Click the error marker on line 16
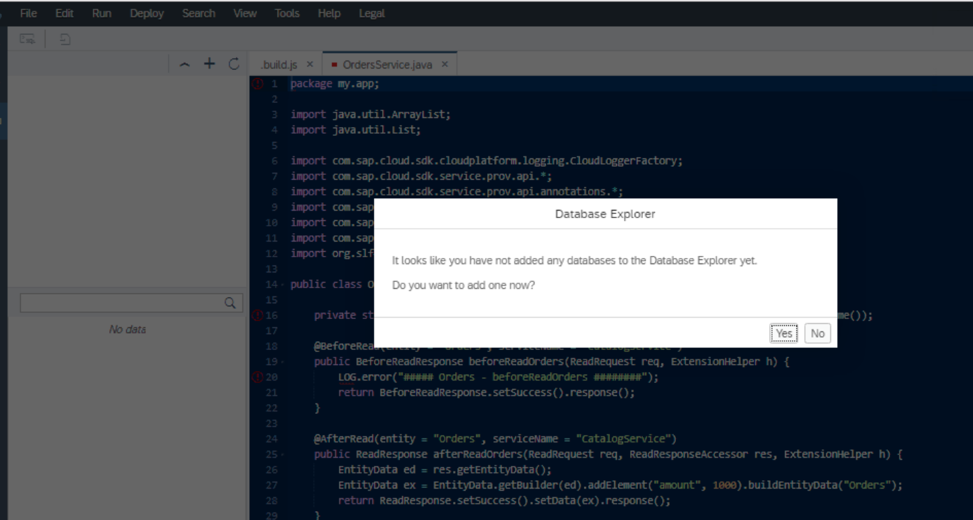Screen dimensions: 973x520 click(x=258, y=316)
